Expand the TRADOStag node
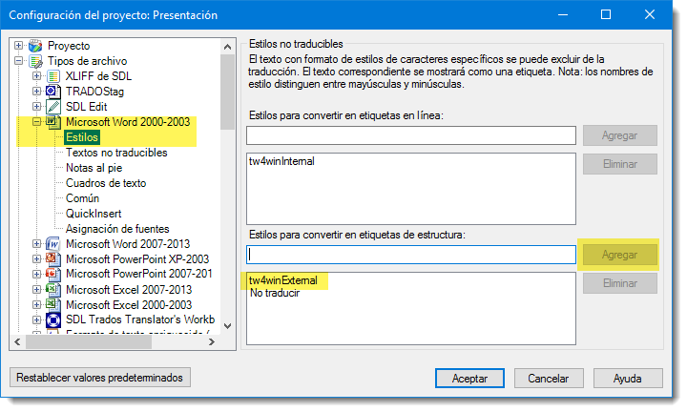687x412 pixels. (x=37, y=91)
